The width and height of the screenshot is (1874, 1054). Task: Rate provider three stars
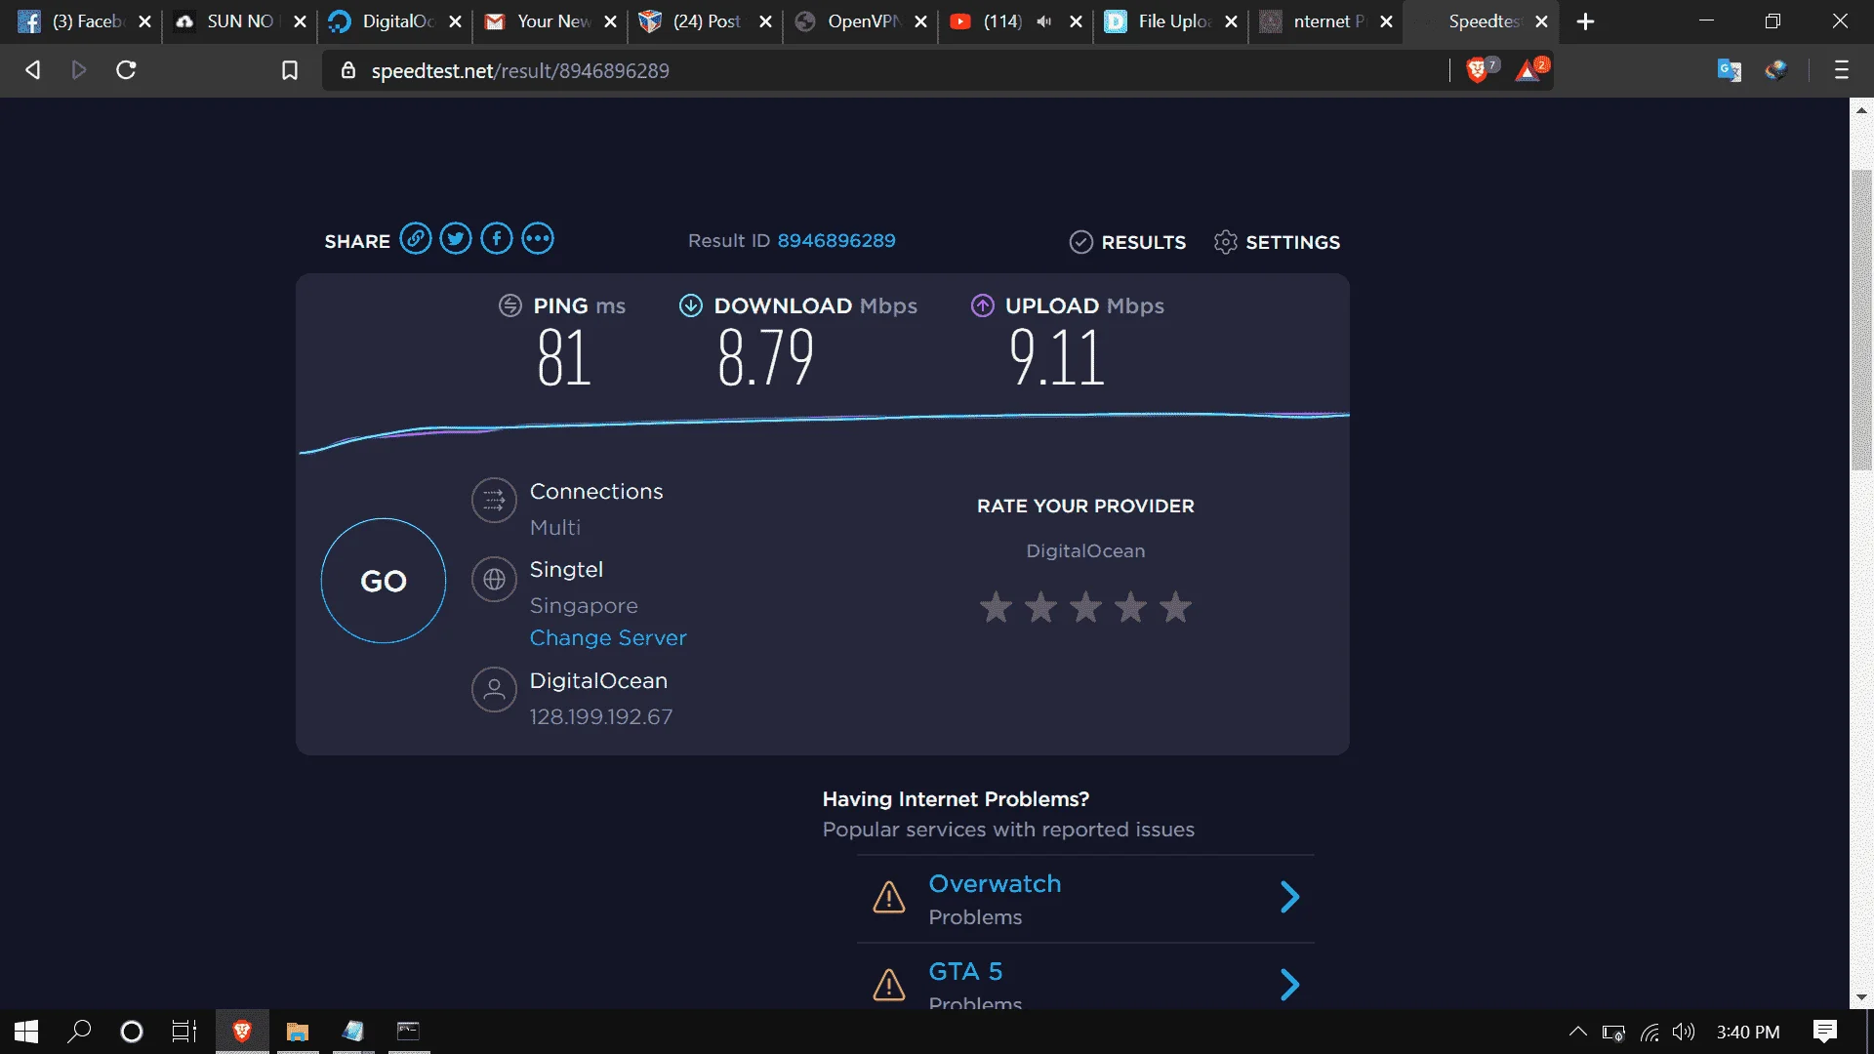1085,607
